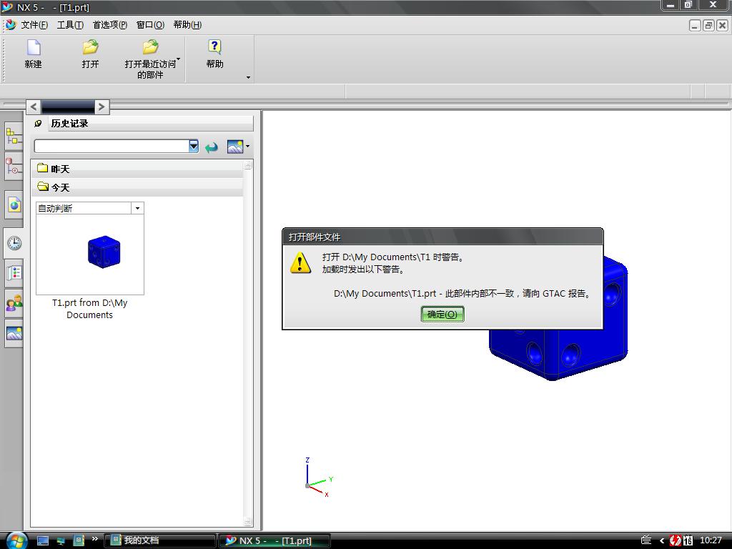Expand hidden system tray icons arrow
This screenshot has width=732, height=549.
661,540
